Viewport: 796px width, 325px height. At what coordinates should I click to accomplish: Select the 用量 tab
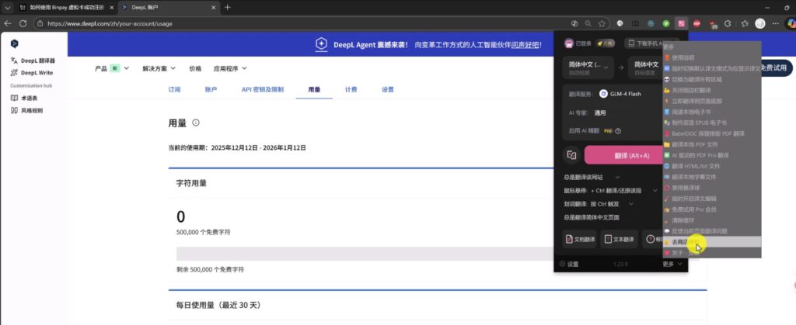click(x=314, y=90)
